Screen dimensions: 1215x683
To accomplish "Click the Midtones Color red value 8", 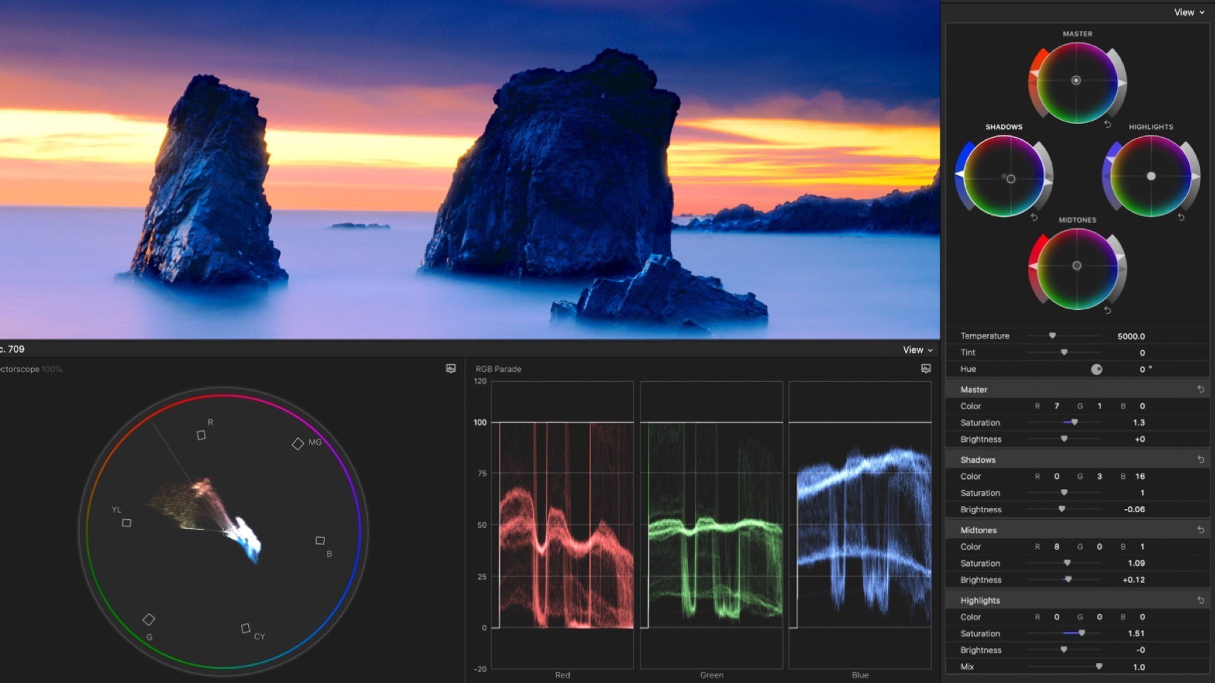I will 1057,546.
